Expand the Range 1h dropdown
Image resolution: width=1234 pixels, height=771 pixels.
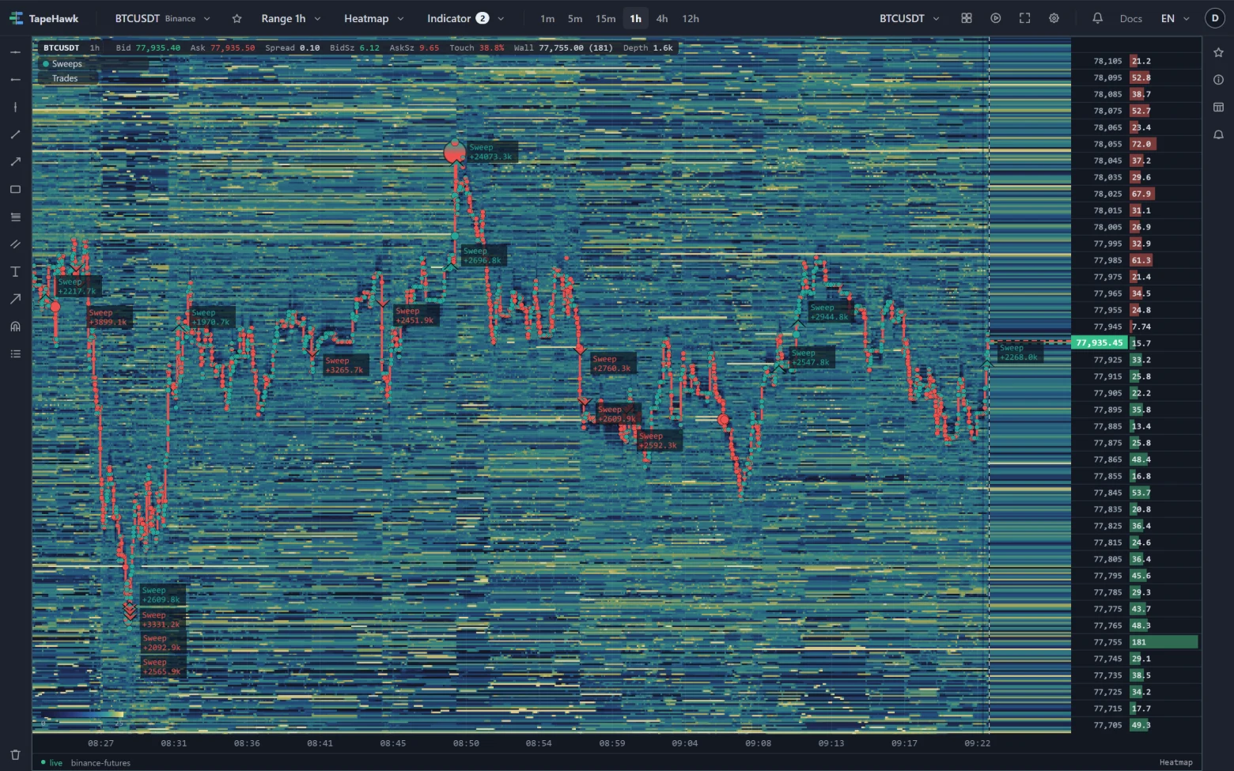pos(290,18)
